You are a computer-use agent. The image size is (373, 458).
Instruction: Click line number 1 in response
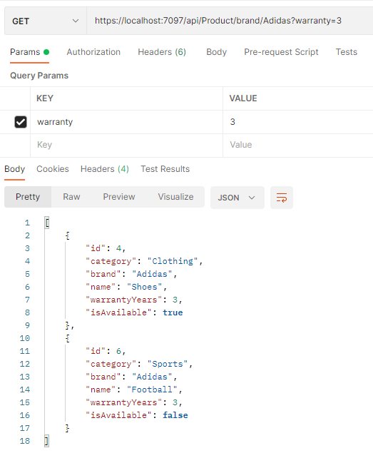27,223
